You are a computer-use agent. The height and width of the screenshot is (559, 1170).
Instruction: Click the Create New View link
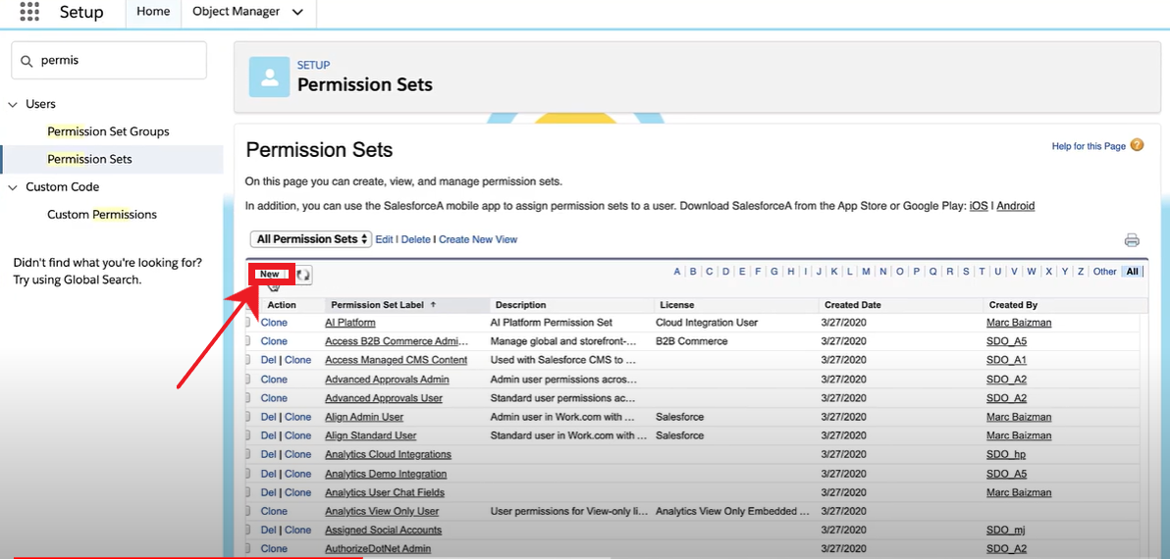[477, 239]
